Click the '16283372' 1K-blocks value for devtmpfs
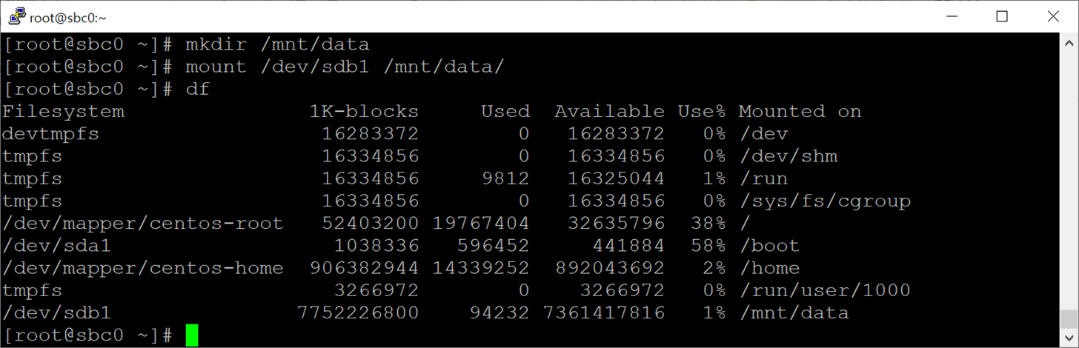 [371, 134]
